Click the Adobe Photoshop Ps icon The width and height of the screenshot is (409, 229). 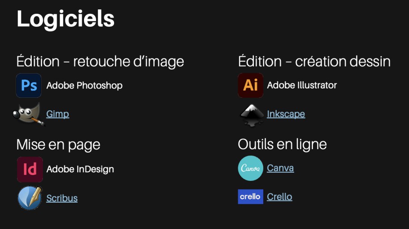pyautogui.click(x=29, y=85)
